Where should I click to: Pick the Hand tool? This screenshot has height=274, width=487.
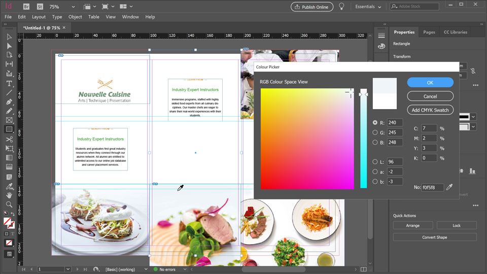click(9, 195)
